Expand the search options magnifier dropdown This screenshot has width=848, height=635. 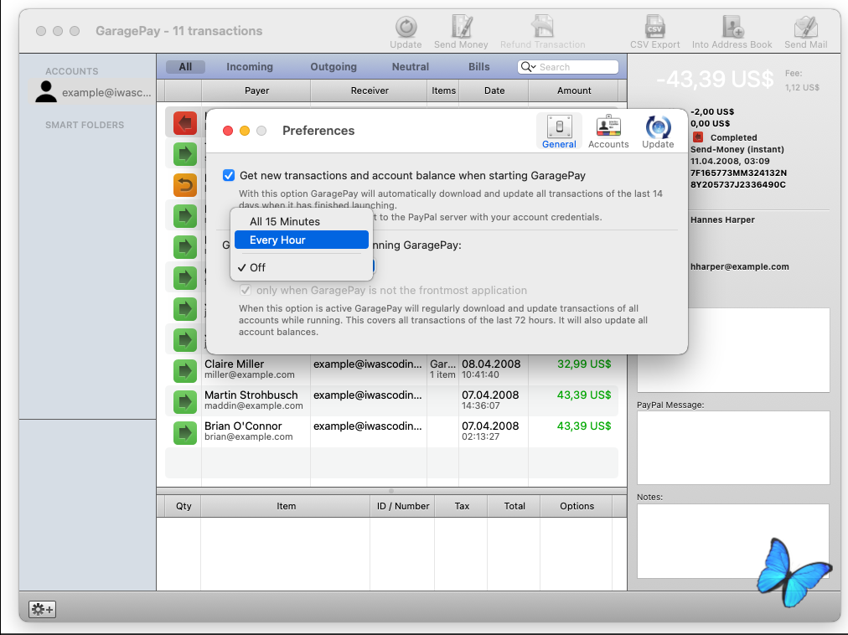(x=528, y=67)
